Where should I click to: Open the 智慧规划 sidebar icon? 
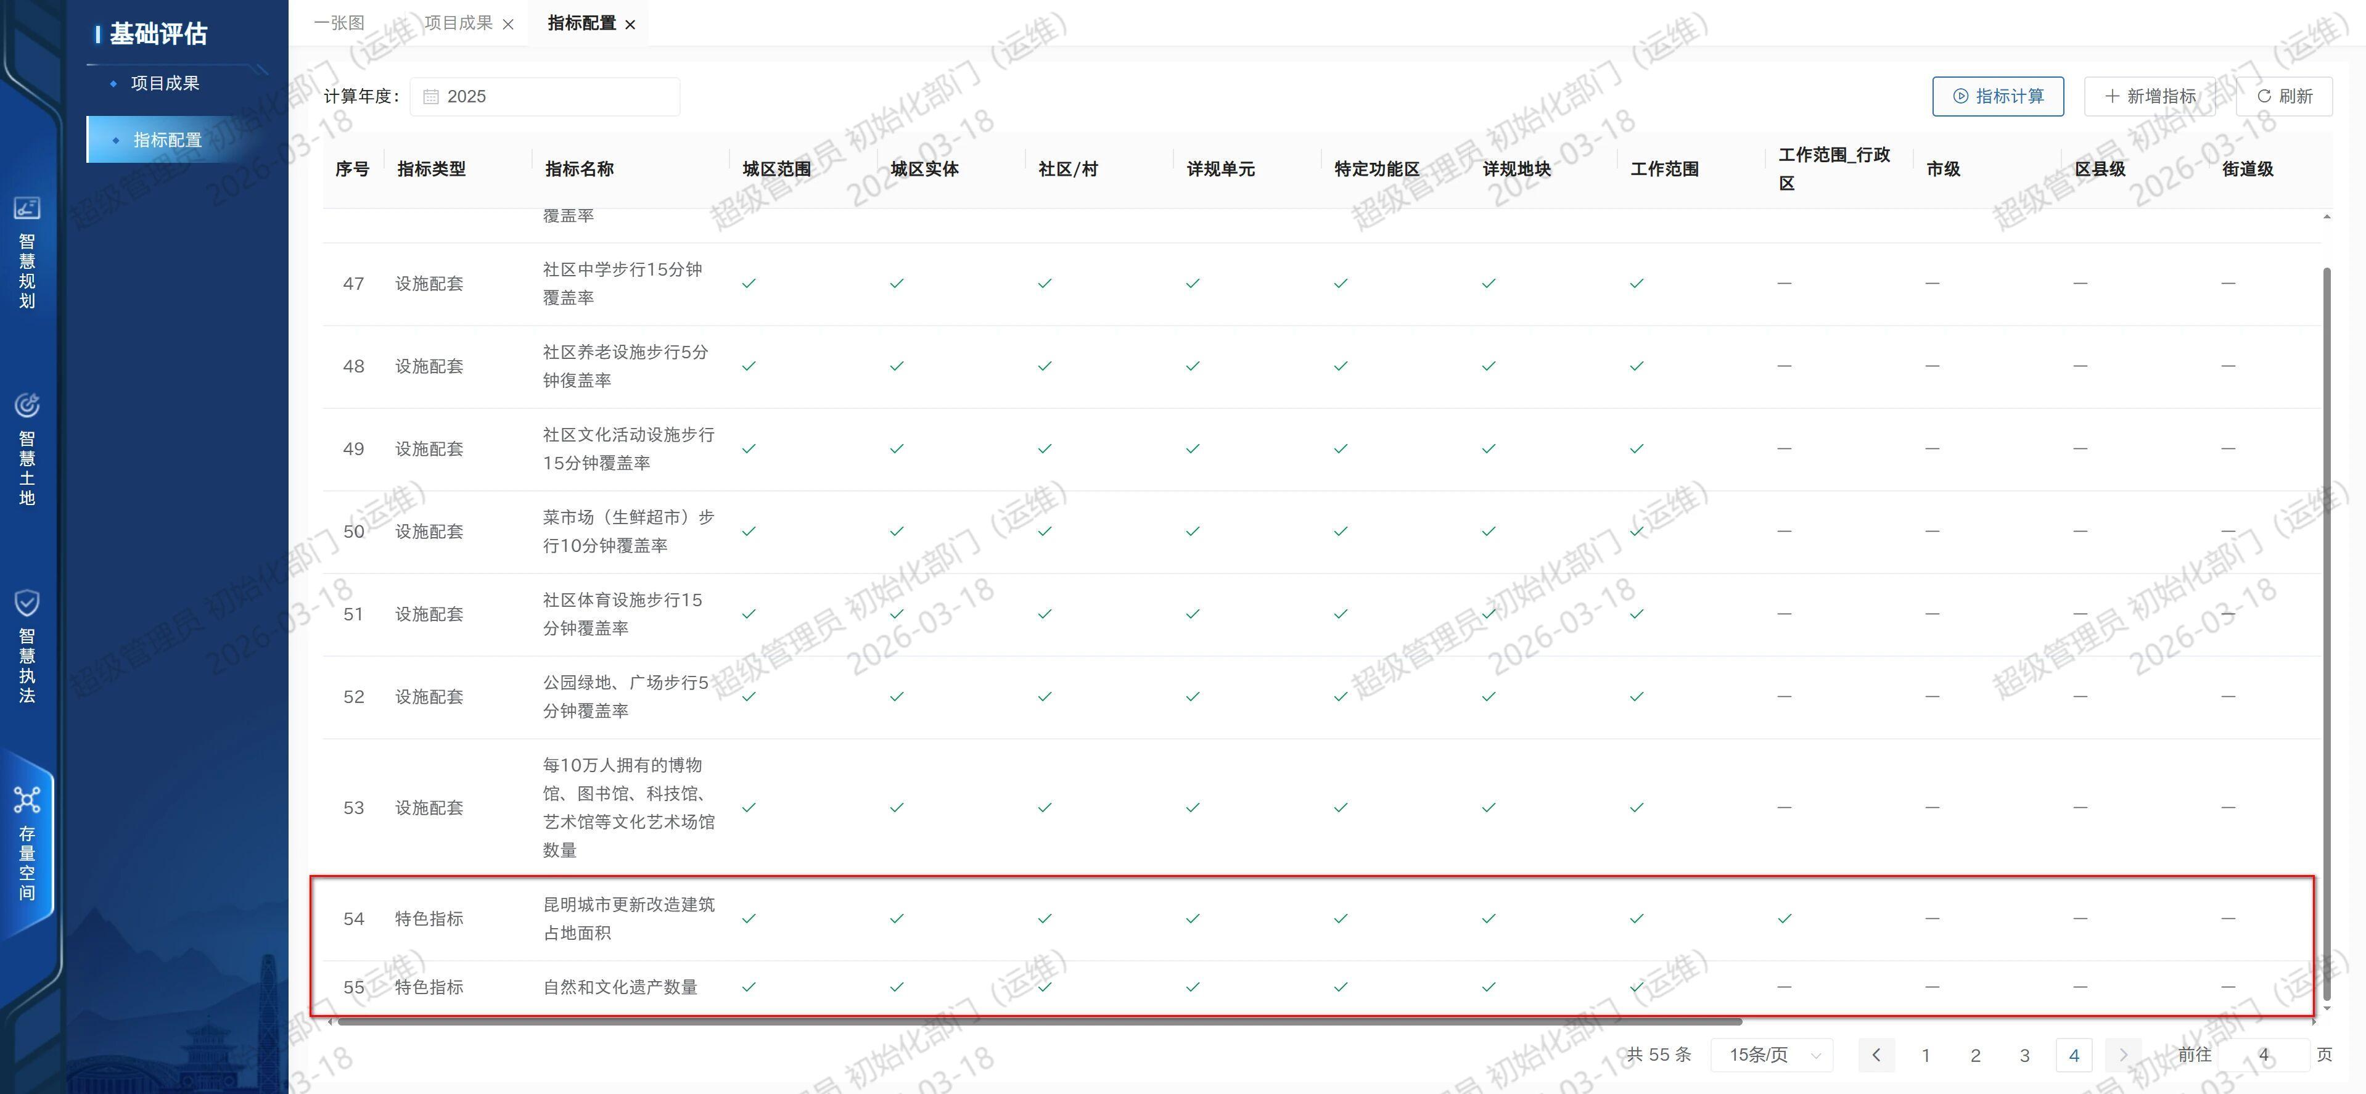tap(27, 208)
